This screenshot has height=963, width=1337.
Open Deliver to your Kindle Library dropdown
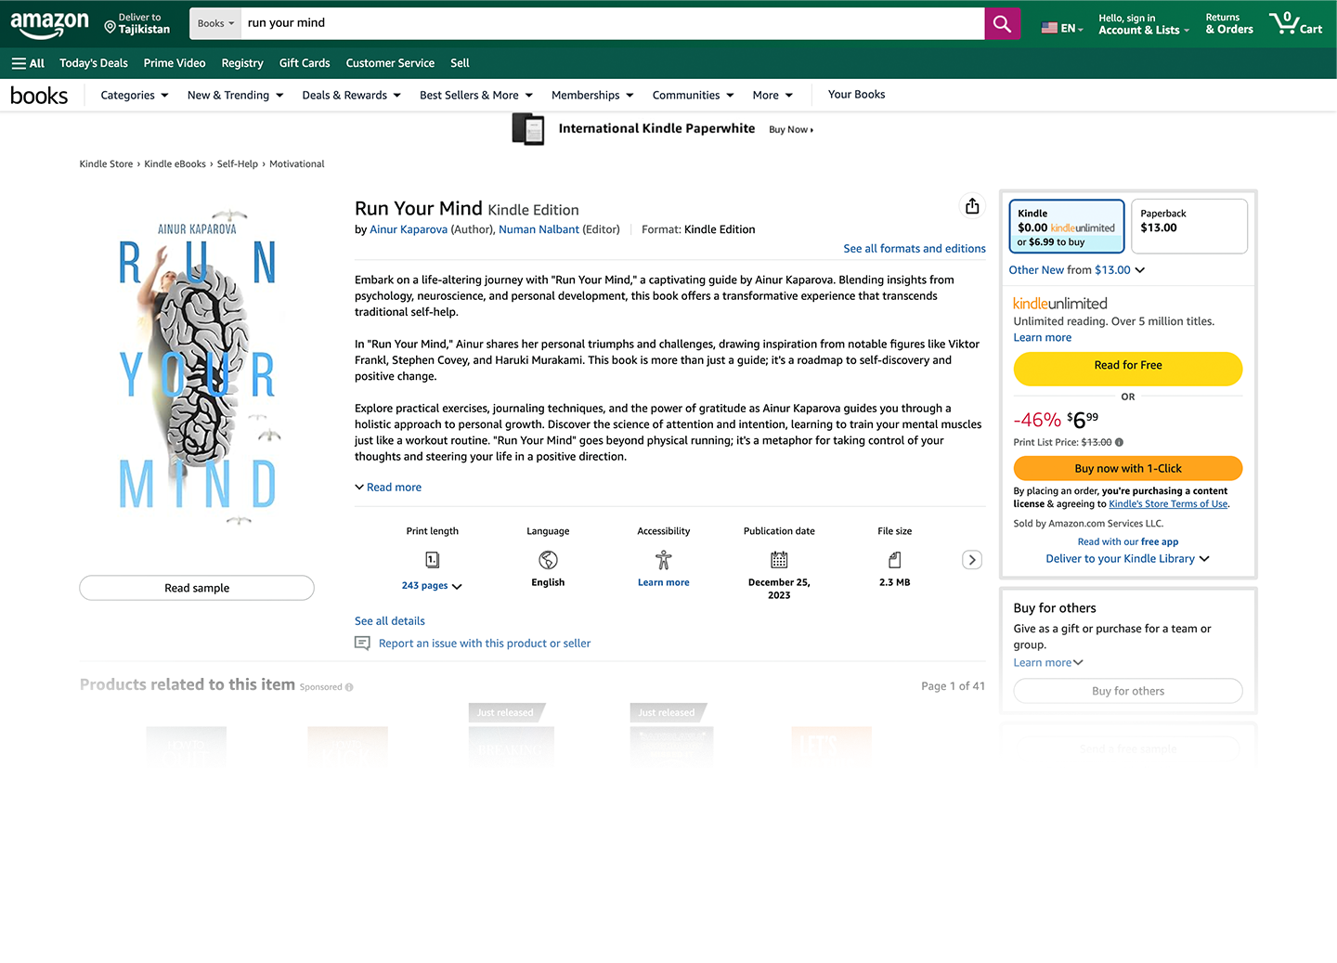click(1128, 559)
